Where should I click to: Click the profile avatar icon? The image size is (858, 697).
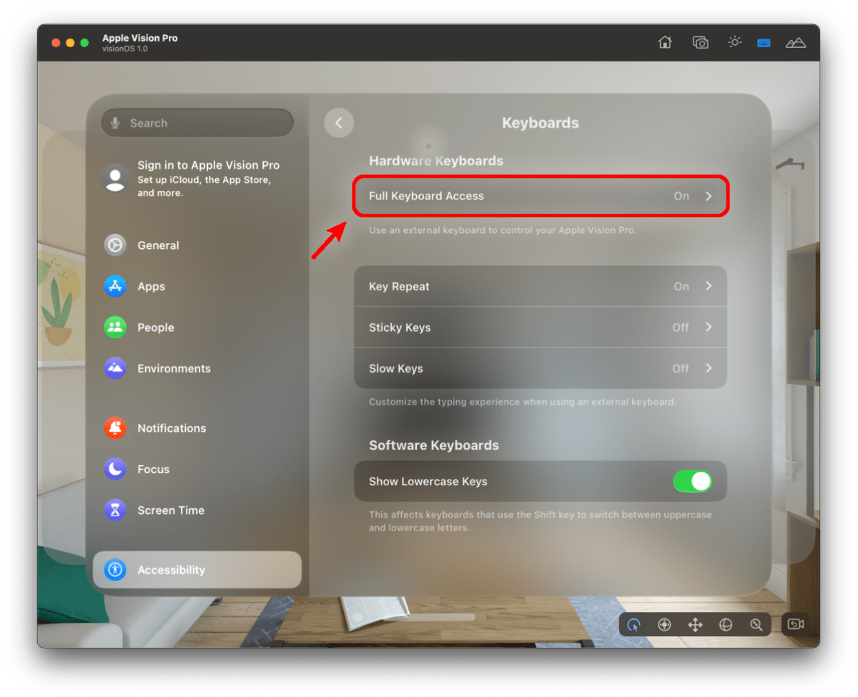(x=115, y=178)
